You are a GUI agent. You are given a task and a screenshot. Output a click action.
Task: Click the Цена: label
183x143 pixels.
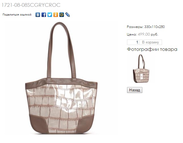[132, 34]
